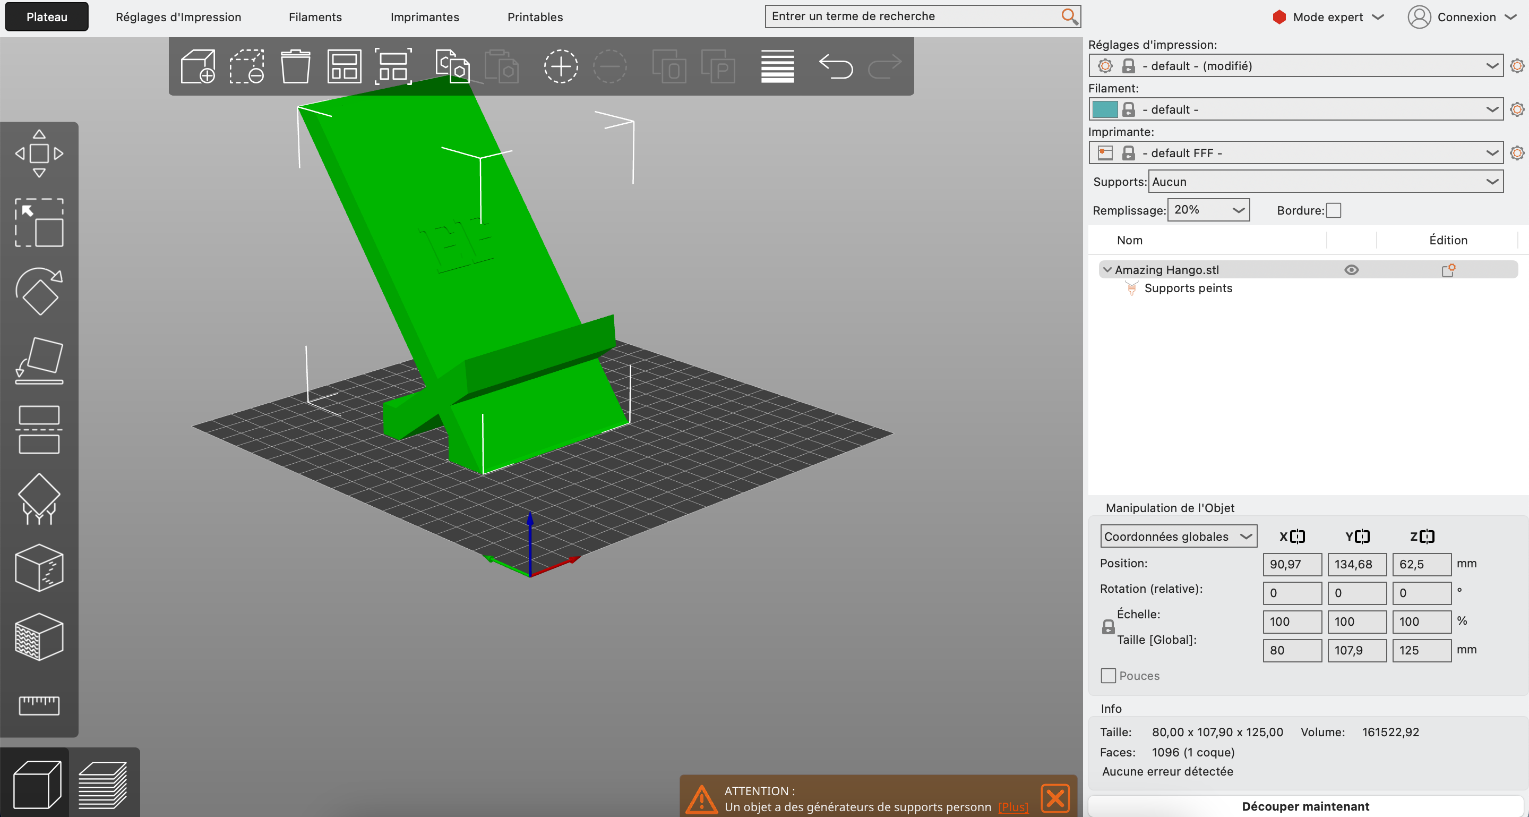Switch to the Filaments tab

point(315,16)
